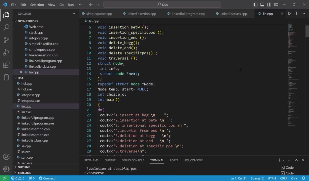Switch to simplequeue.cpp tab
Image resolution: width=309 pixels, height=181 pixels.
(99, 14)
